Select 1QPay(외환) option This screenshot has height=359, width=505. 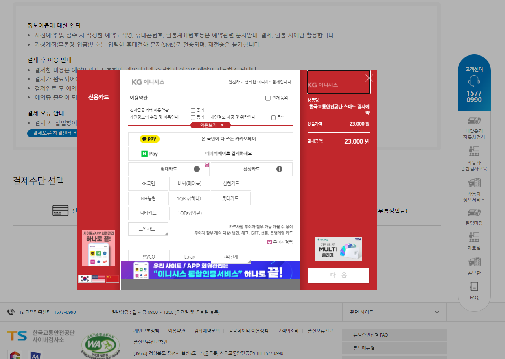pyautogui.click(x=189, y=213)
